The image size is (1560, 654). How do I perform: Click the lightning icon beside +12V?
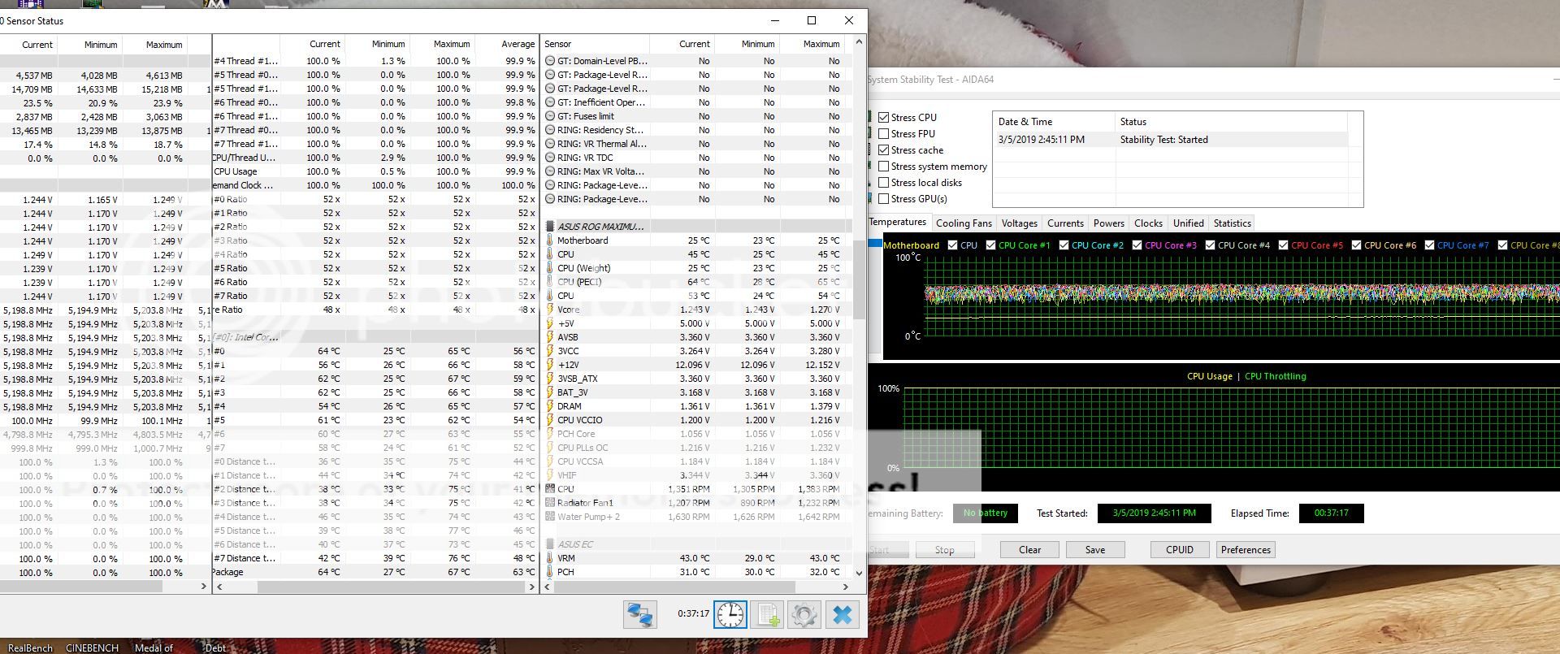(550, 365)
